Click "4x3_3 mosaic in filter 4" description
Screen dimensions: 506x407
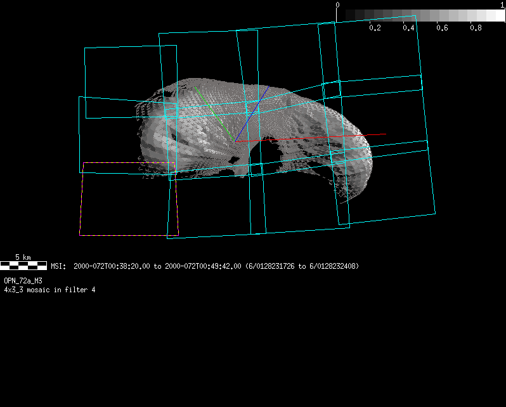(49, 289)
